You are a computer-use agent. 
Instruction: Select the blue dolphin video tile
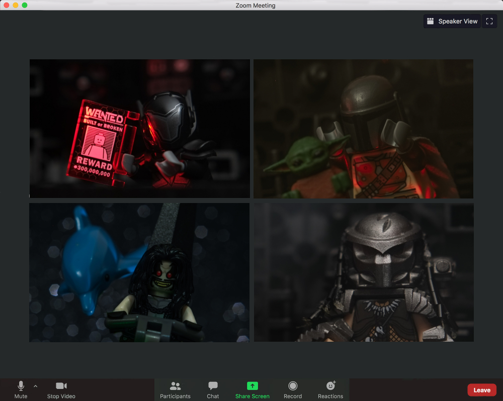pyautogui.click(x=139, y=272)
